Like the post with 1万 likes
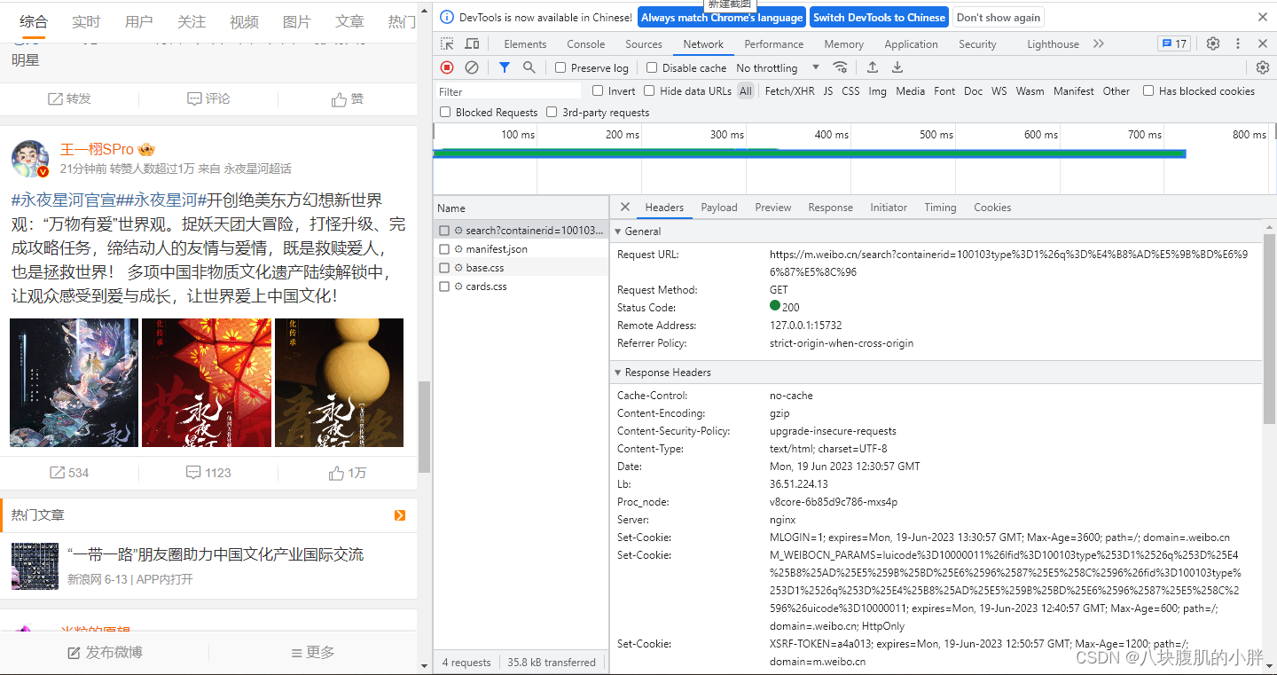 click(x=349, y=473)
